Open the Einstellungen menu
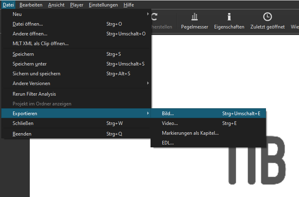 pos(103,5)
